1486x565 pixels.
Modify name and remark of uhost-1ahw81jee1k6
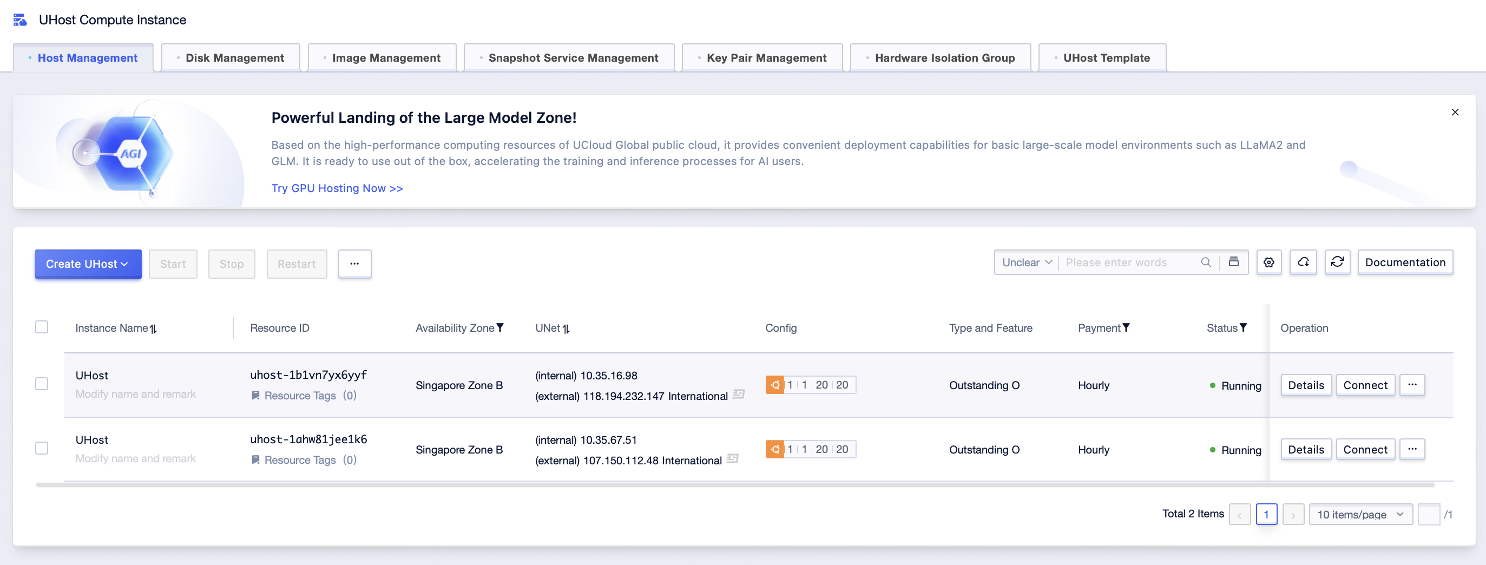click(136, 458)
